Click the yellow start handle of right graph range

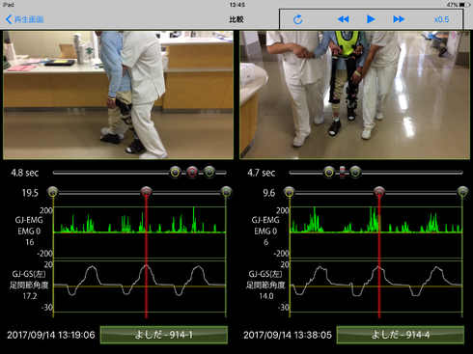[290, 192]
